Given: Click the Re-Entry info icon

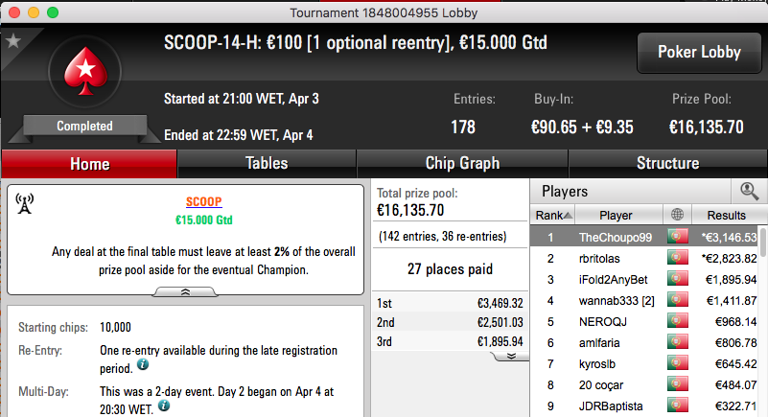Looking at the screenshot, I should click(x=143, y=364).
